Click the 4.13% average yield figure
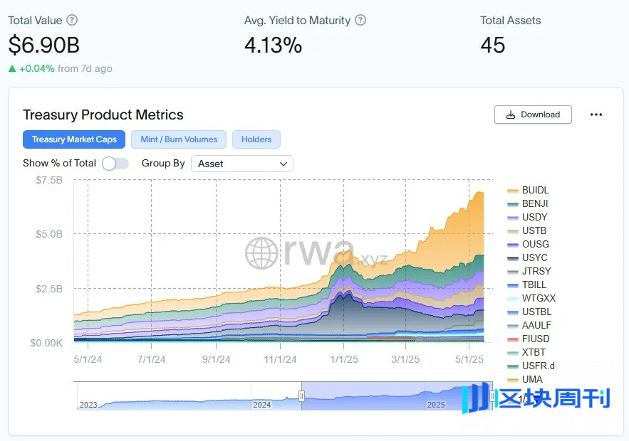 [273, 45]
